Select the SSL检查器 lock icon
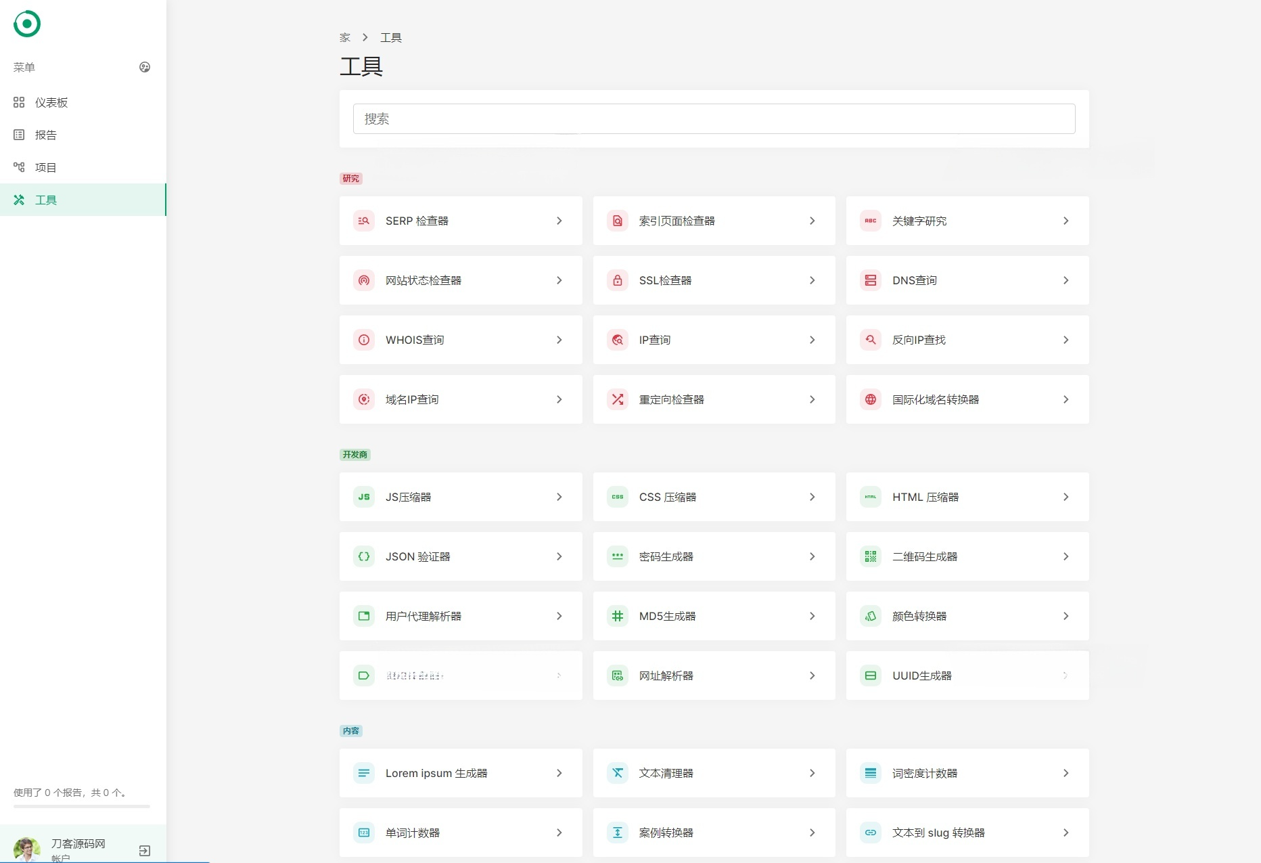The width and height of the screenshot is (1261, 863). click(x=617, y=280)
